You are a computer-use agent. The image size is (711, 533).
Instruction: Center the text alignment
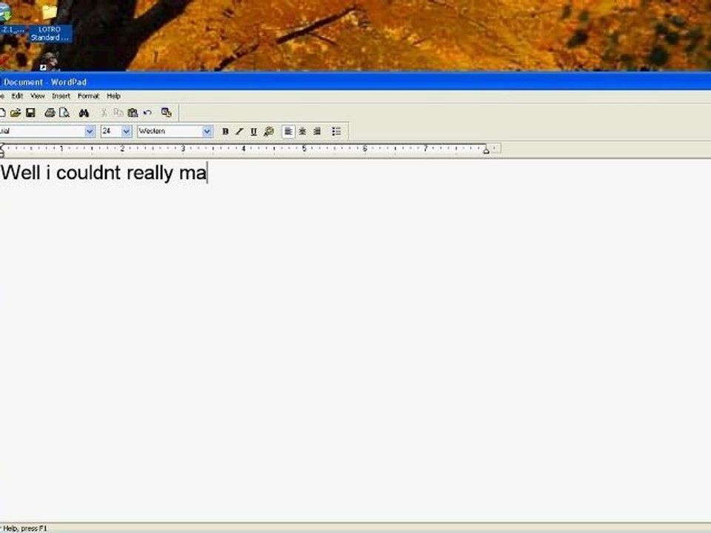coord(302,132)
